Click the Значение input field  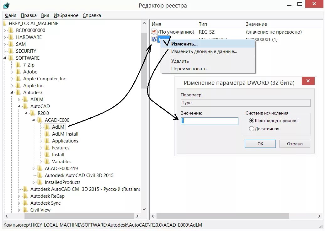point(210,121)
